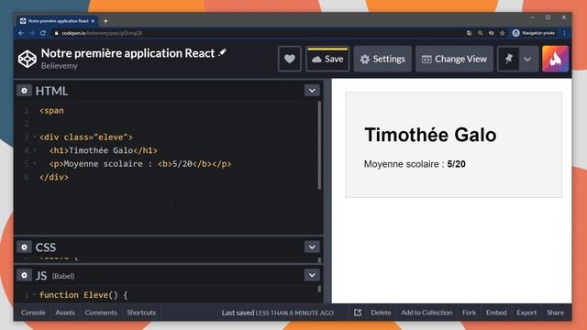
Task: Open Change View menu
Action: 454,59
